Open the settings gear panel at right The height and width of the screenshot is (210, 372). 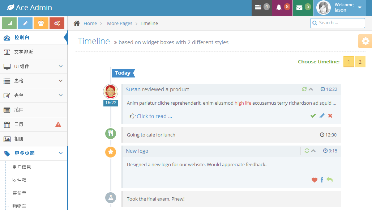[365, 41]
